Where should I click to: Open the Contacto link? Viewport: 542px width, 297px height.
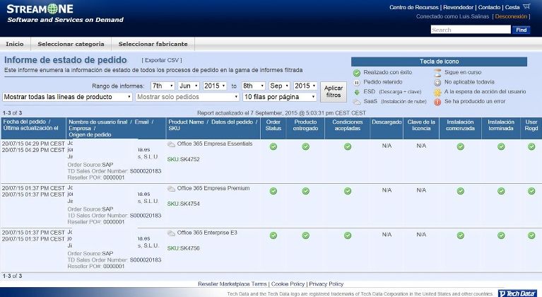(489, 7)
